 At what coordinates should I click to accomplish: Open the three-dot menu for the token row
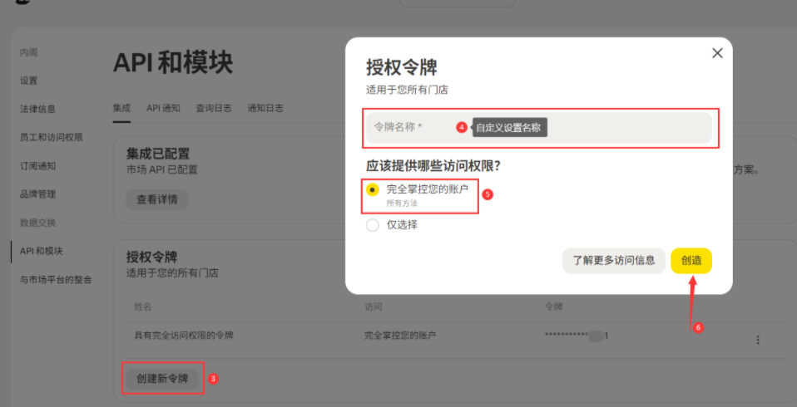757,340
